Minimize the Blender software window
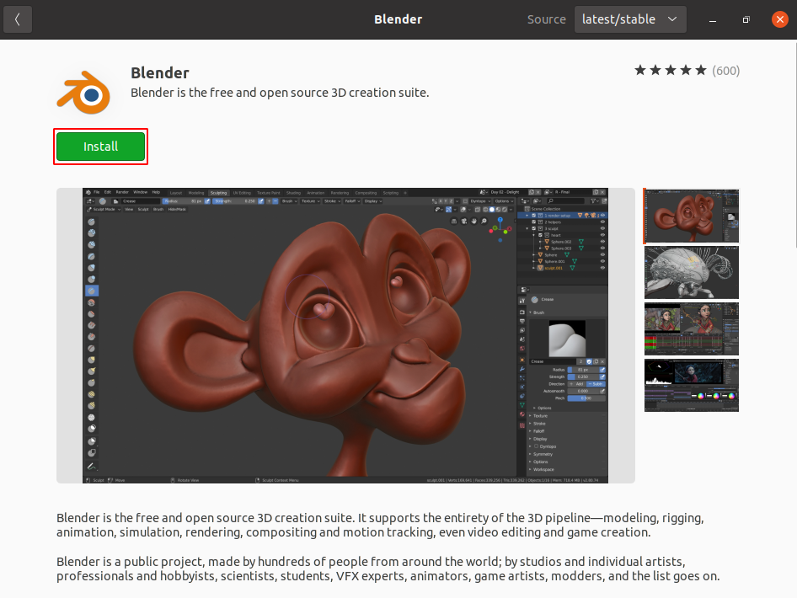 point(713,20)
